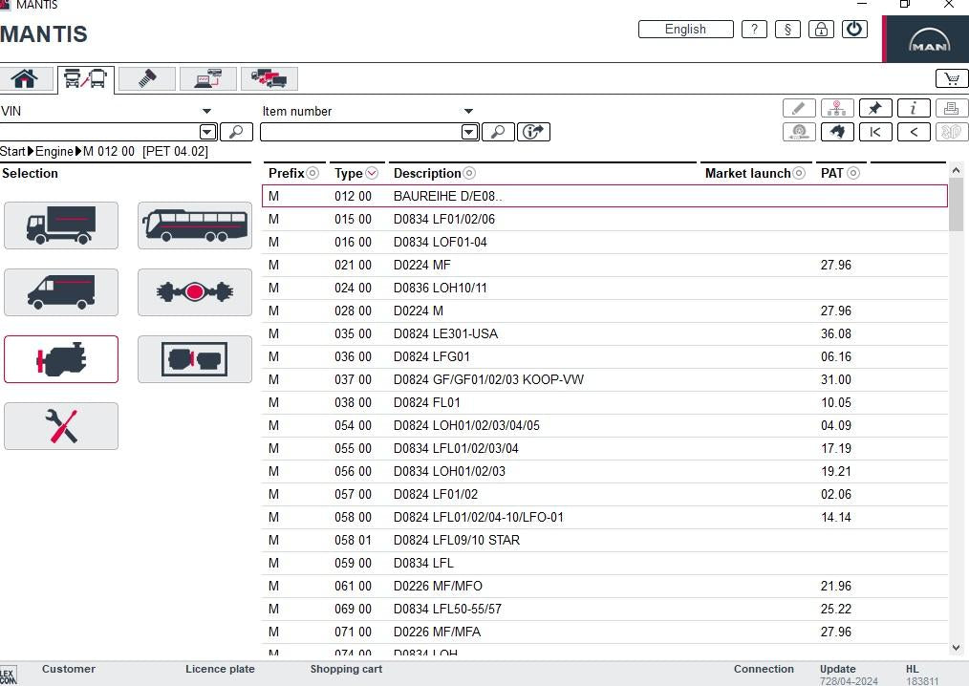Select the axle category tile
969x686 pixels.
click(x=195, y=292)
